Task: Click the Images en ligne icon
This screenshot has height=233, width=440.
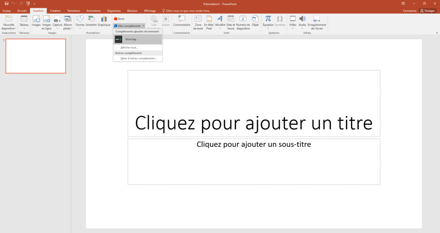Action: click(x=46, y=20)
